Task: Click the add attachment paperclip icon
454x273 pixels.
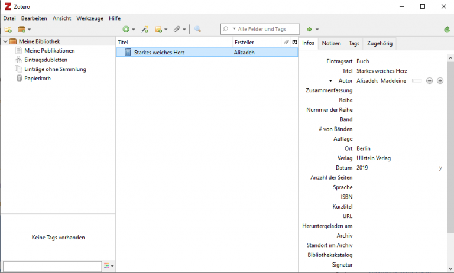Action: click(177, 29)
